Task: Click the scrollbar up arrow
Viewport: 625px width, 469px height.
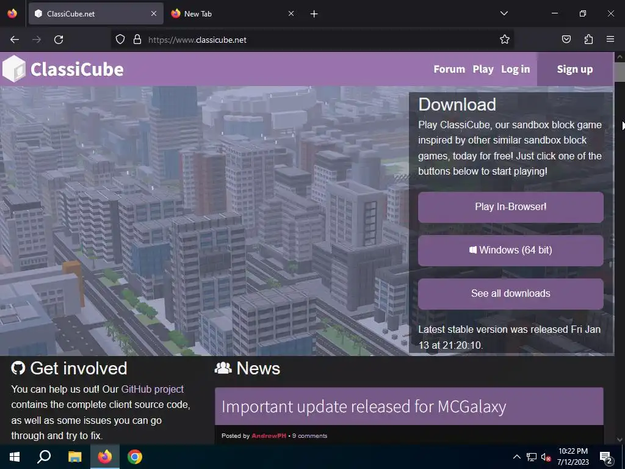Action: point(620,57)
